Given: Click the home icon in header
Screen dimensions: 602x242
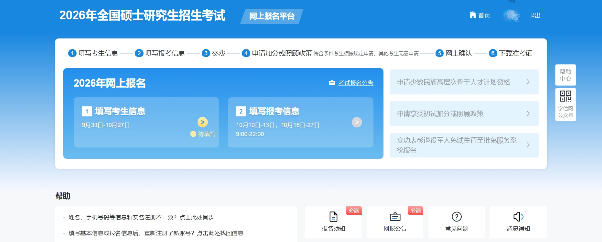Looking at the screenshot, I should (473, 15).
